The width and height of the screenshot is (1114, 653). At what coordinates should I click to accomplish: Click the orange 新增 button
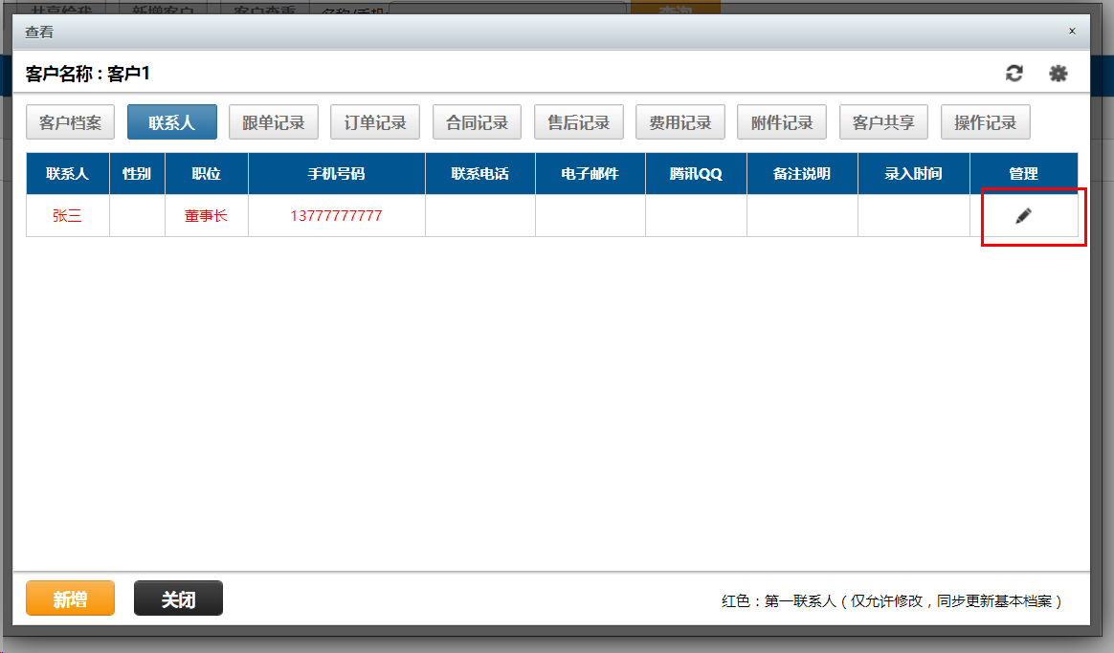[70, 599]
